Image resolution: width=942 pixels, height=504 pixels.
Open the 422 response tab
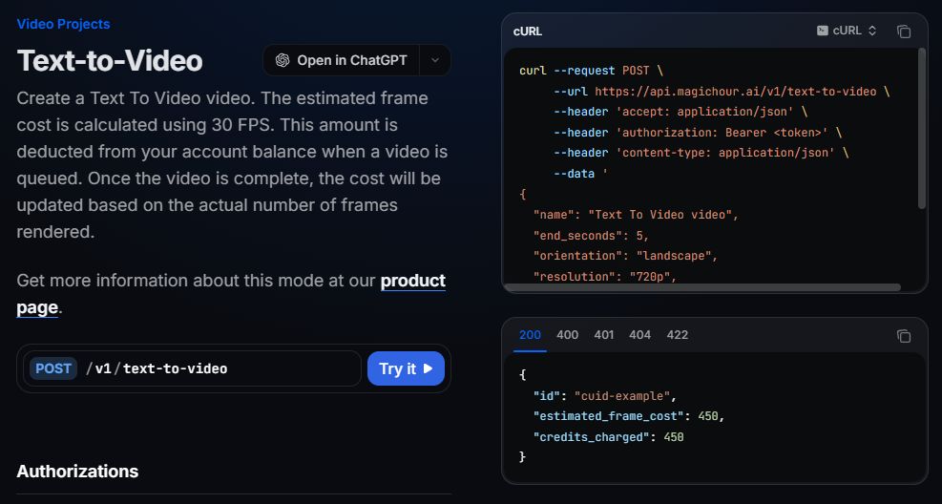677,335
